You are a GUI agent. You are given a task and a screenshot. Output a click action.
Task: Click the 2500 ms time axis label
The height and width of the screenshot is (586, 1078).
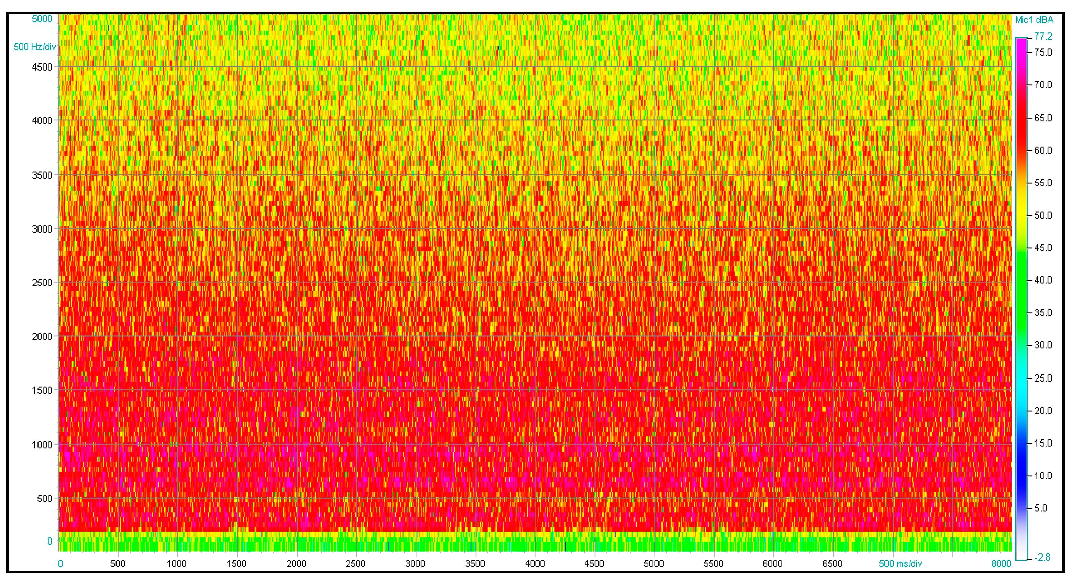click(355, 564)
